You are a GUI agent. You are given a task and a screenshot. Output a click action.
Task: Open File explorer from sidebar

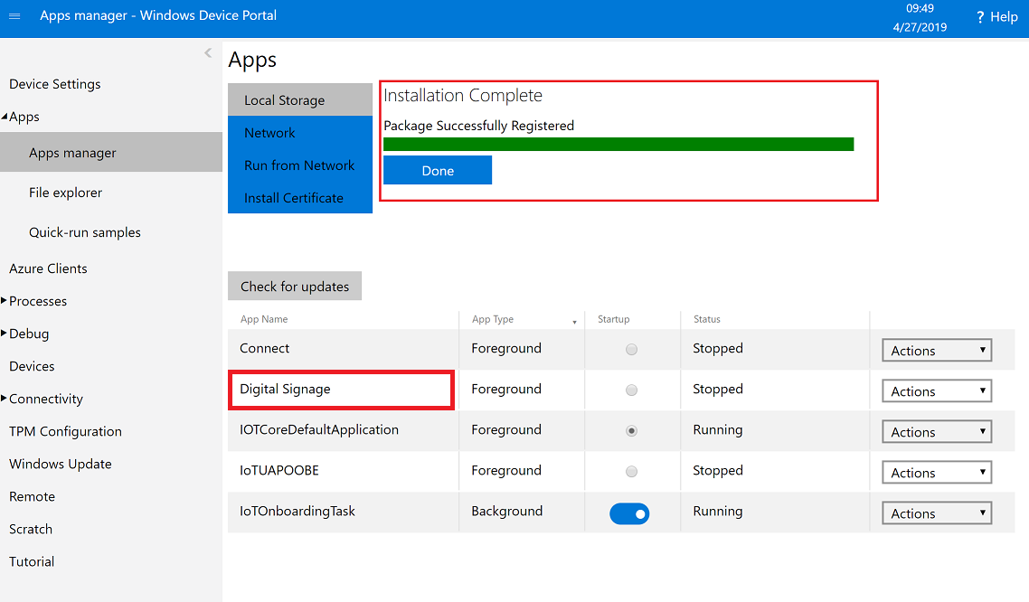65,193
